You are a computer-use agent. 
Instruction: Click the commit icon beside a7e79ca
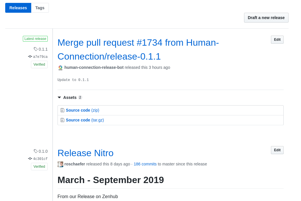(x=30, y=56)
